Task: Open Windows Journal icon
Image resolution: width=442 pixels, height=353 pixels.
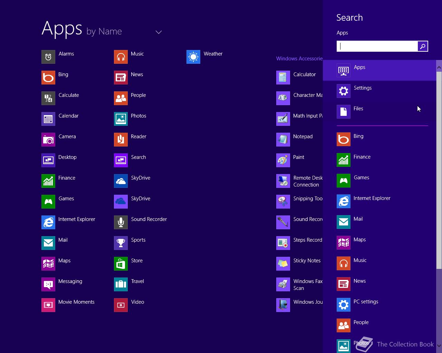Action: [x=283, y=305]
